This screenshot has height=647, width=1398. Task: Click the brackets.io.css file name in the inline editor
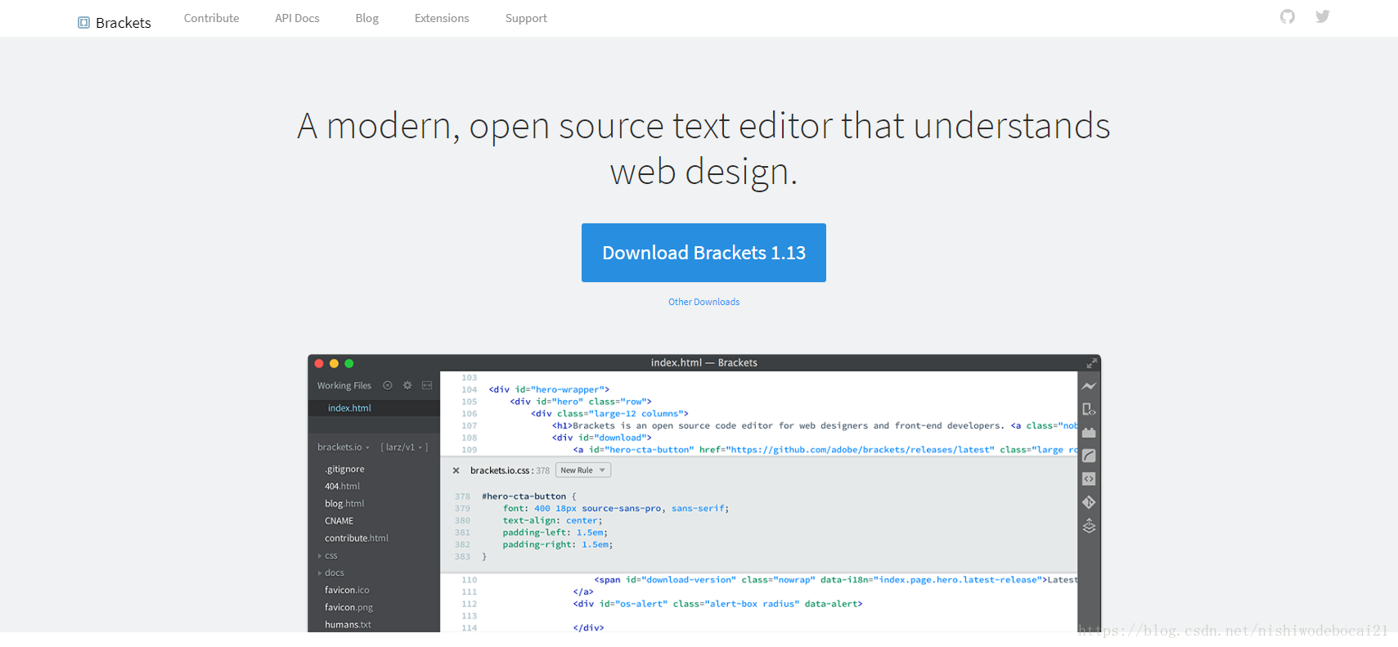(500, 470)
